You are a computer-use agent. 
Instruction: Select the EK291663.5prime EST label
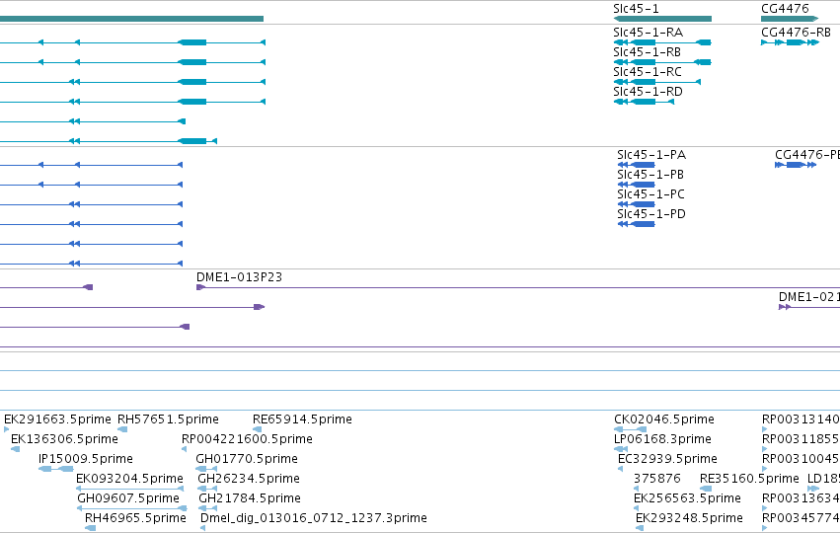[57, 419]
